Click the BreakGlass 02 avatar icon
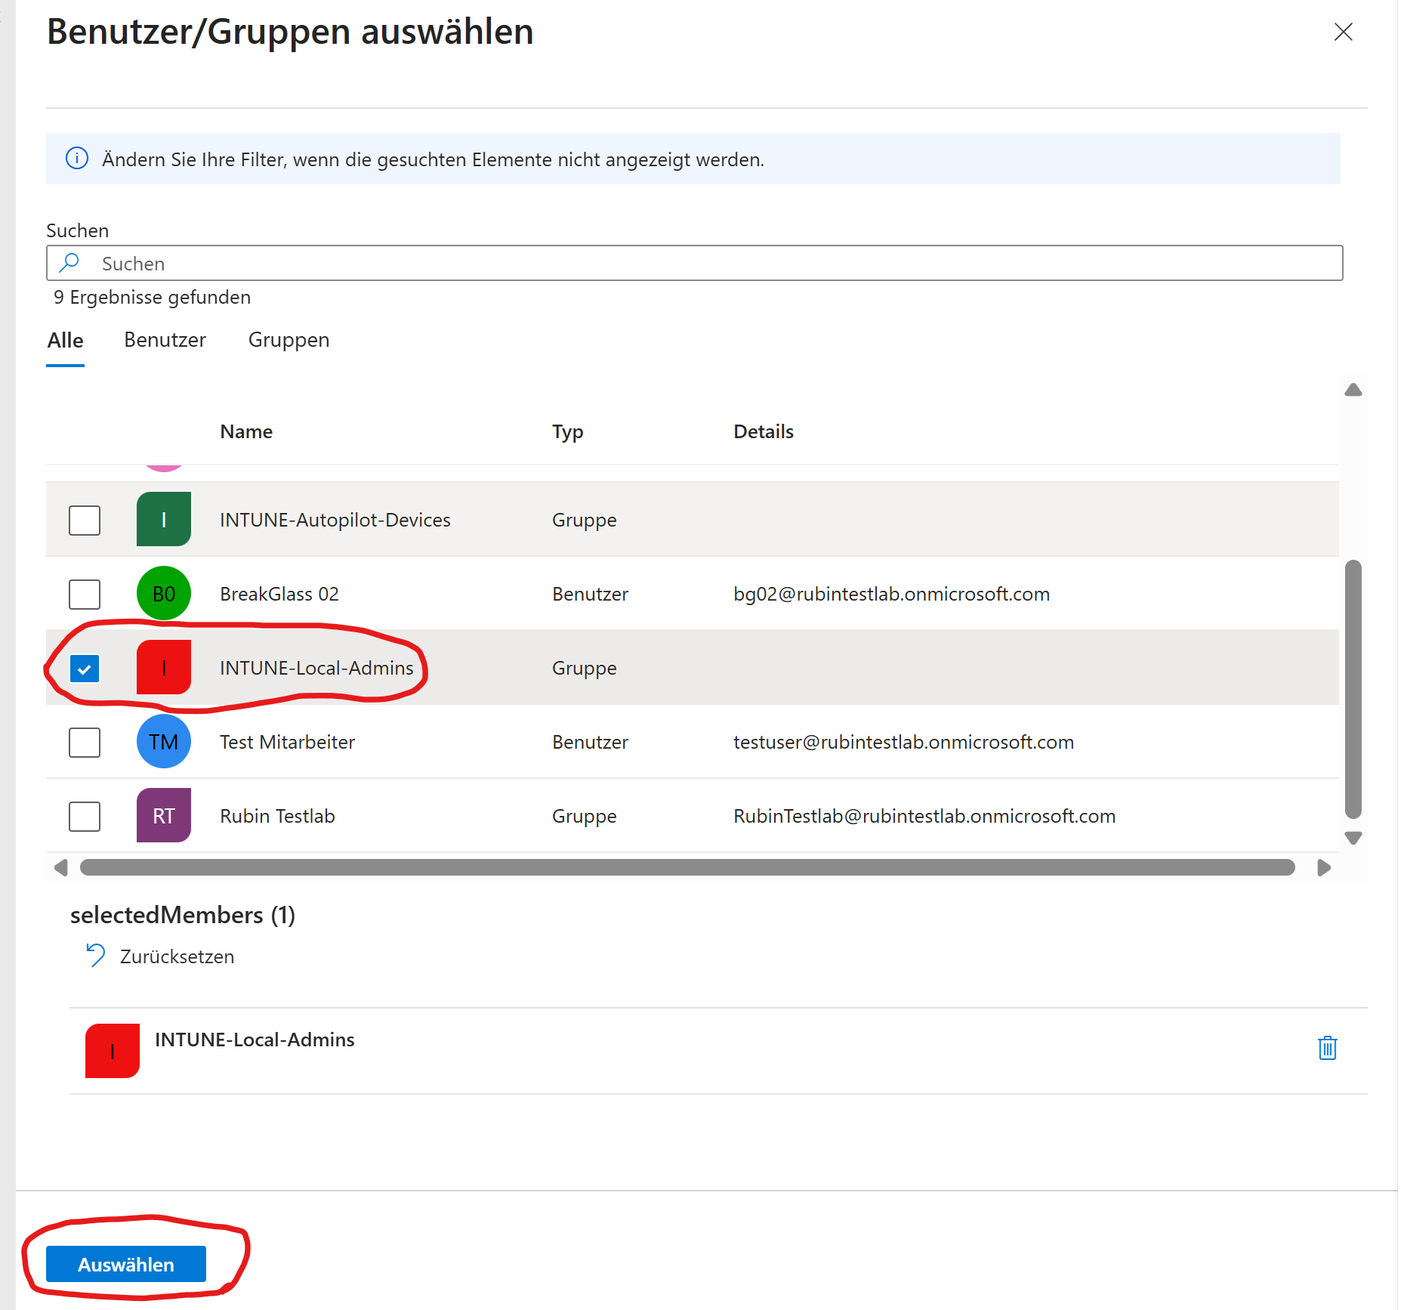This screenshot has width=1404, height=1310. [x=163, y=594]
